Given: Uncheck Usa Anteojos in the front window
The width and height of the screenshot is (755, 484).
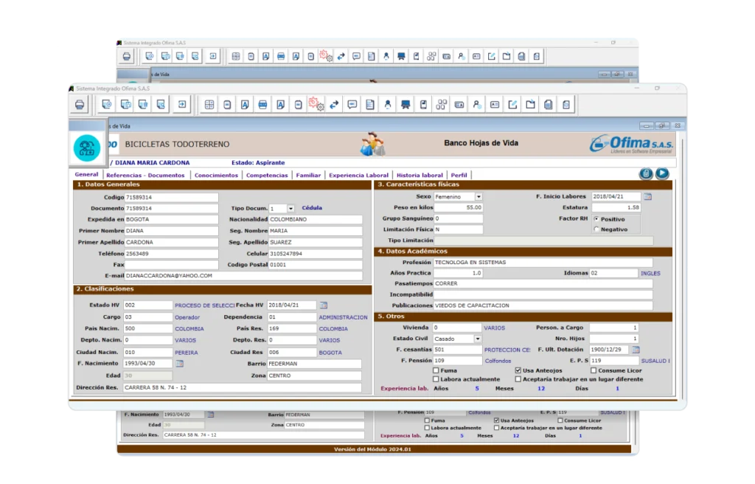Looking at the screenshot, I should coord(518,370).
